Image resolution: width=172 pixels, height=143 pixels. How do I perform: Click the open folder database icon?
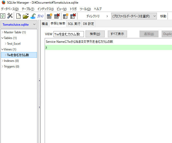pyautogui.click(x=25, y=16)
